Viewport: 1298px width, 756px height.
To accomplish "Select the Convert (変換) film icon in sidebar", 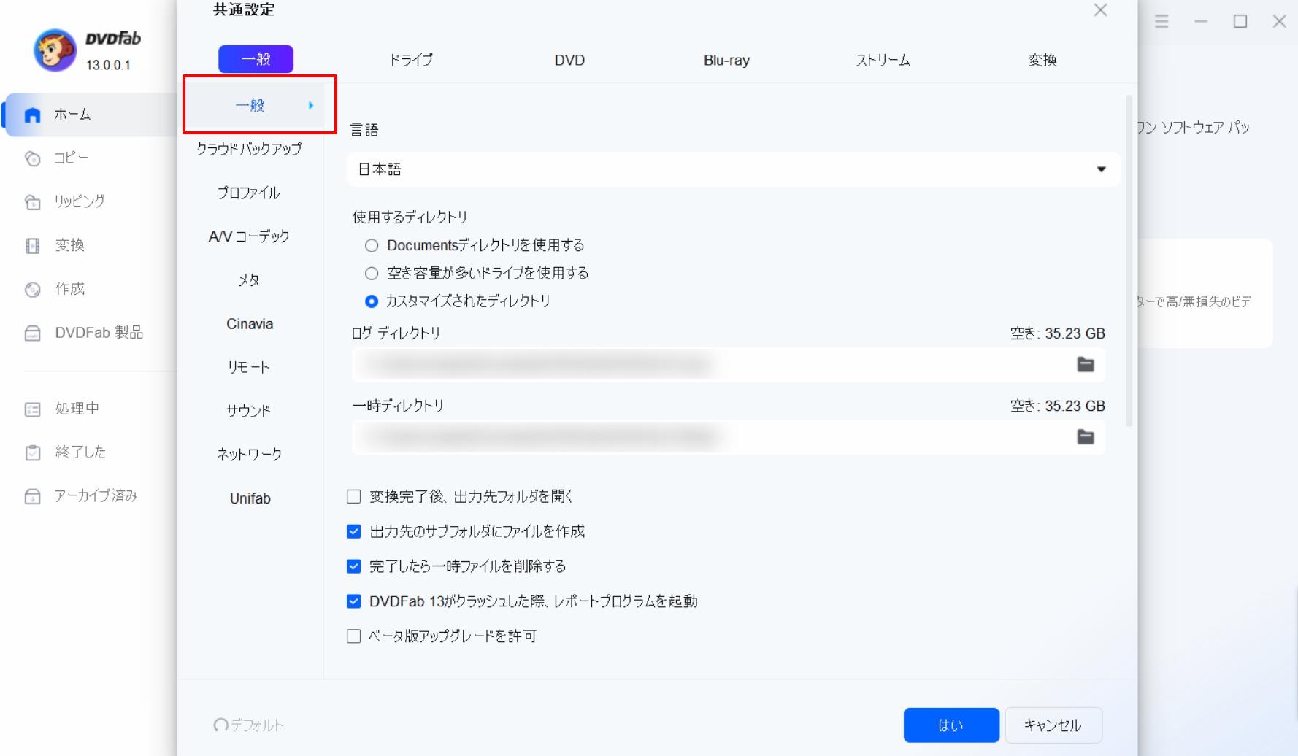I will point(33,246).
